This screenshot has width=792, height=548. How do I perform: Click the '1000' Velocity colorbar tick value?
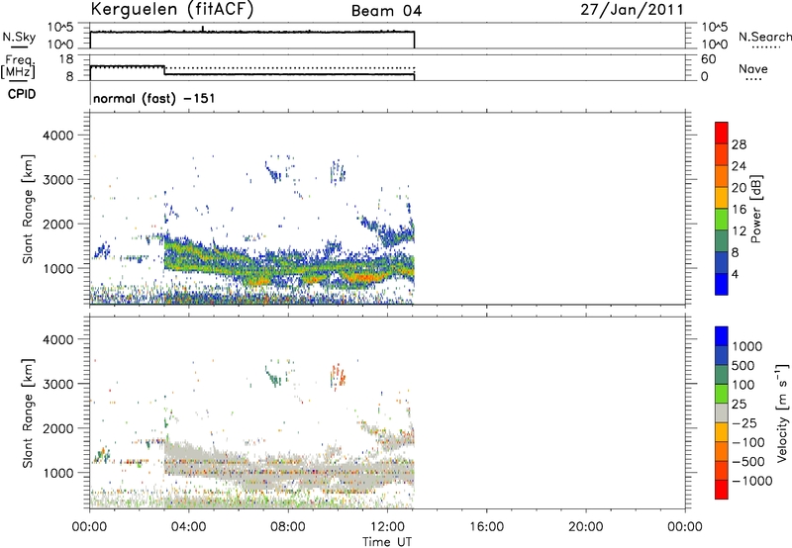pos(747,346)
